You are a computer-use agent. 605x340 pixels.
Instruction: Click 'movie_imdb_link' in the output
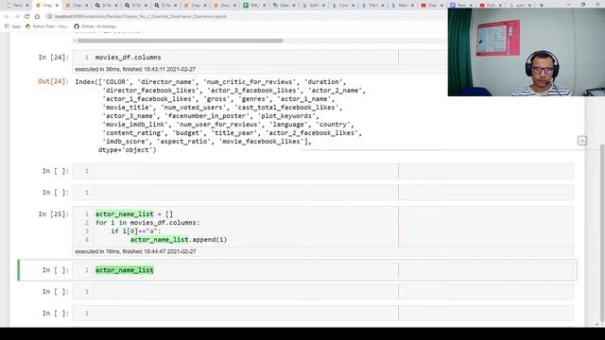[x=135, y=124]
